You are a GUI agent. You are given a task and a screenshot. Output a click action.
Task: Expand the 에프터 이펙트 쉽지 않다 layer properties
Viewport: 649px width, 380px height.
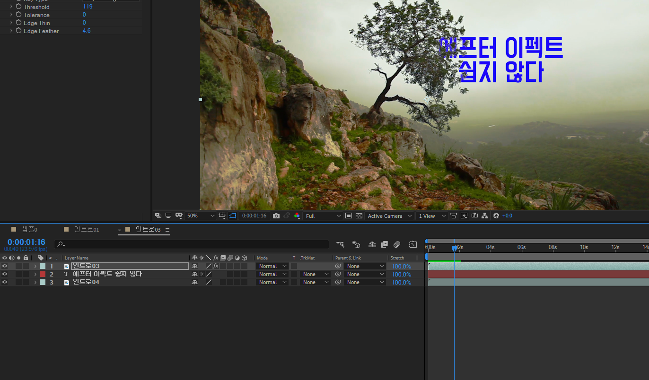click(x=35, y=274)
